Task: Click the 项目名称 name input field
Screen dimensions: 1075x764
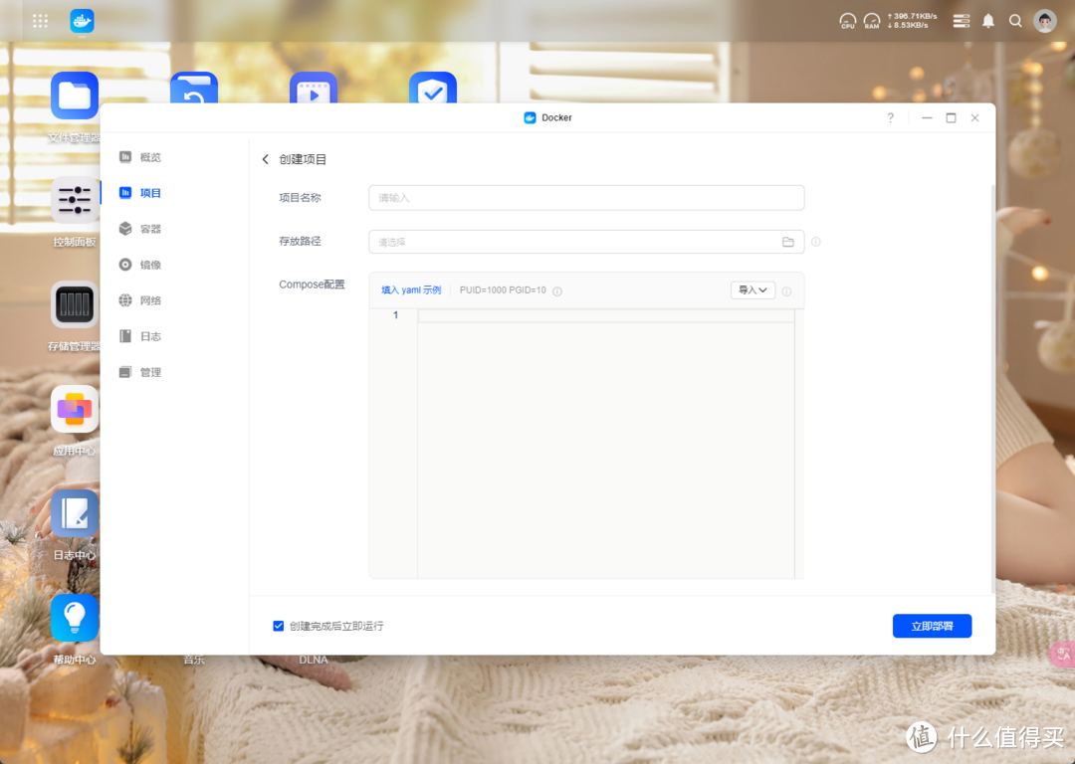Action: 586,197
